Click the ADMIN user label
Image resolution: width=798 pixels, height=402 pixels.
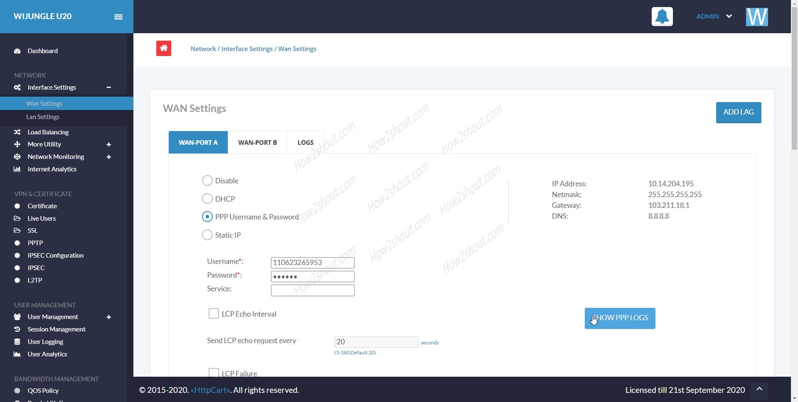click(707, 16)
